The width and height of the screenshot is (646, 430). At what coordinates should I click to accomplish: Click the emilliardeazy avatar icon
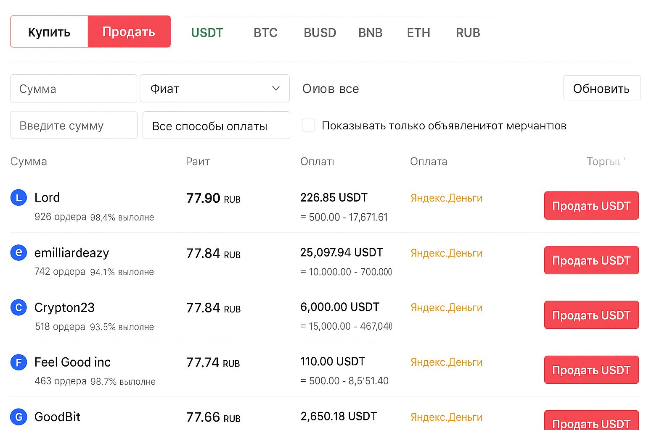[x=19, y=252]
